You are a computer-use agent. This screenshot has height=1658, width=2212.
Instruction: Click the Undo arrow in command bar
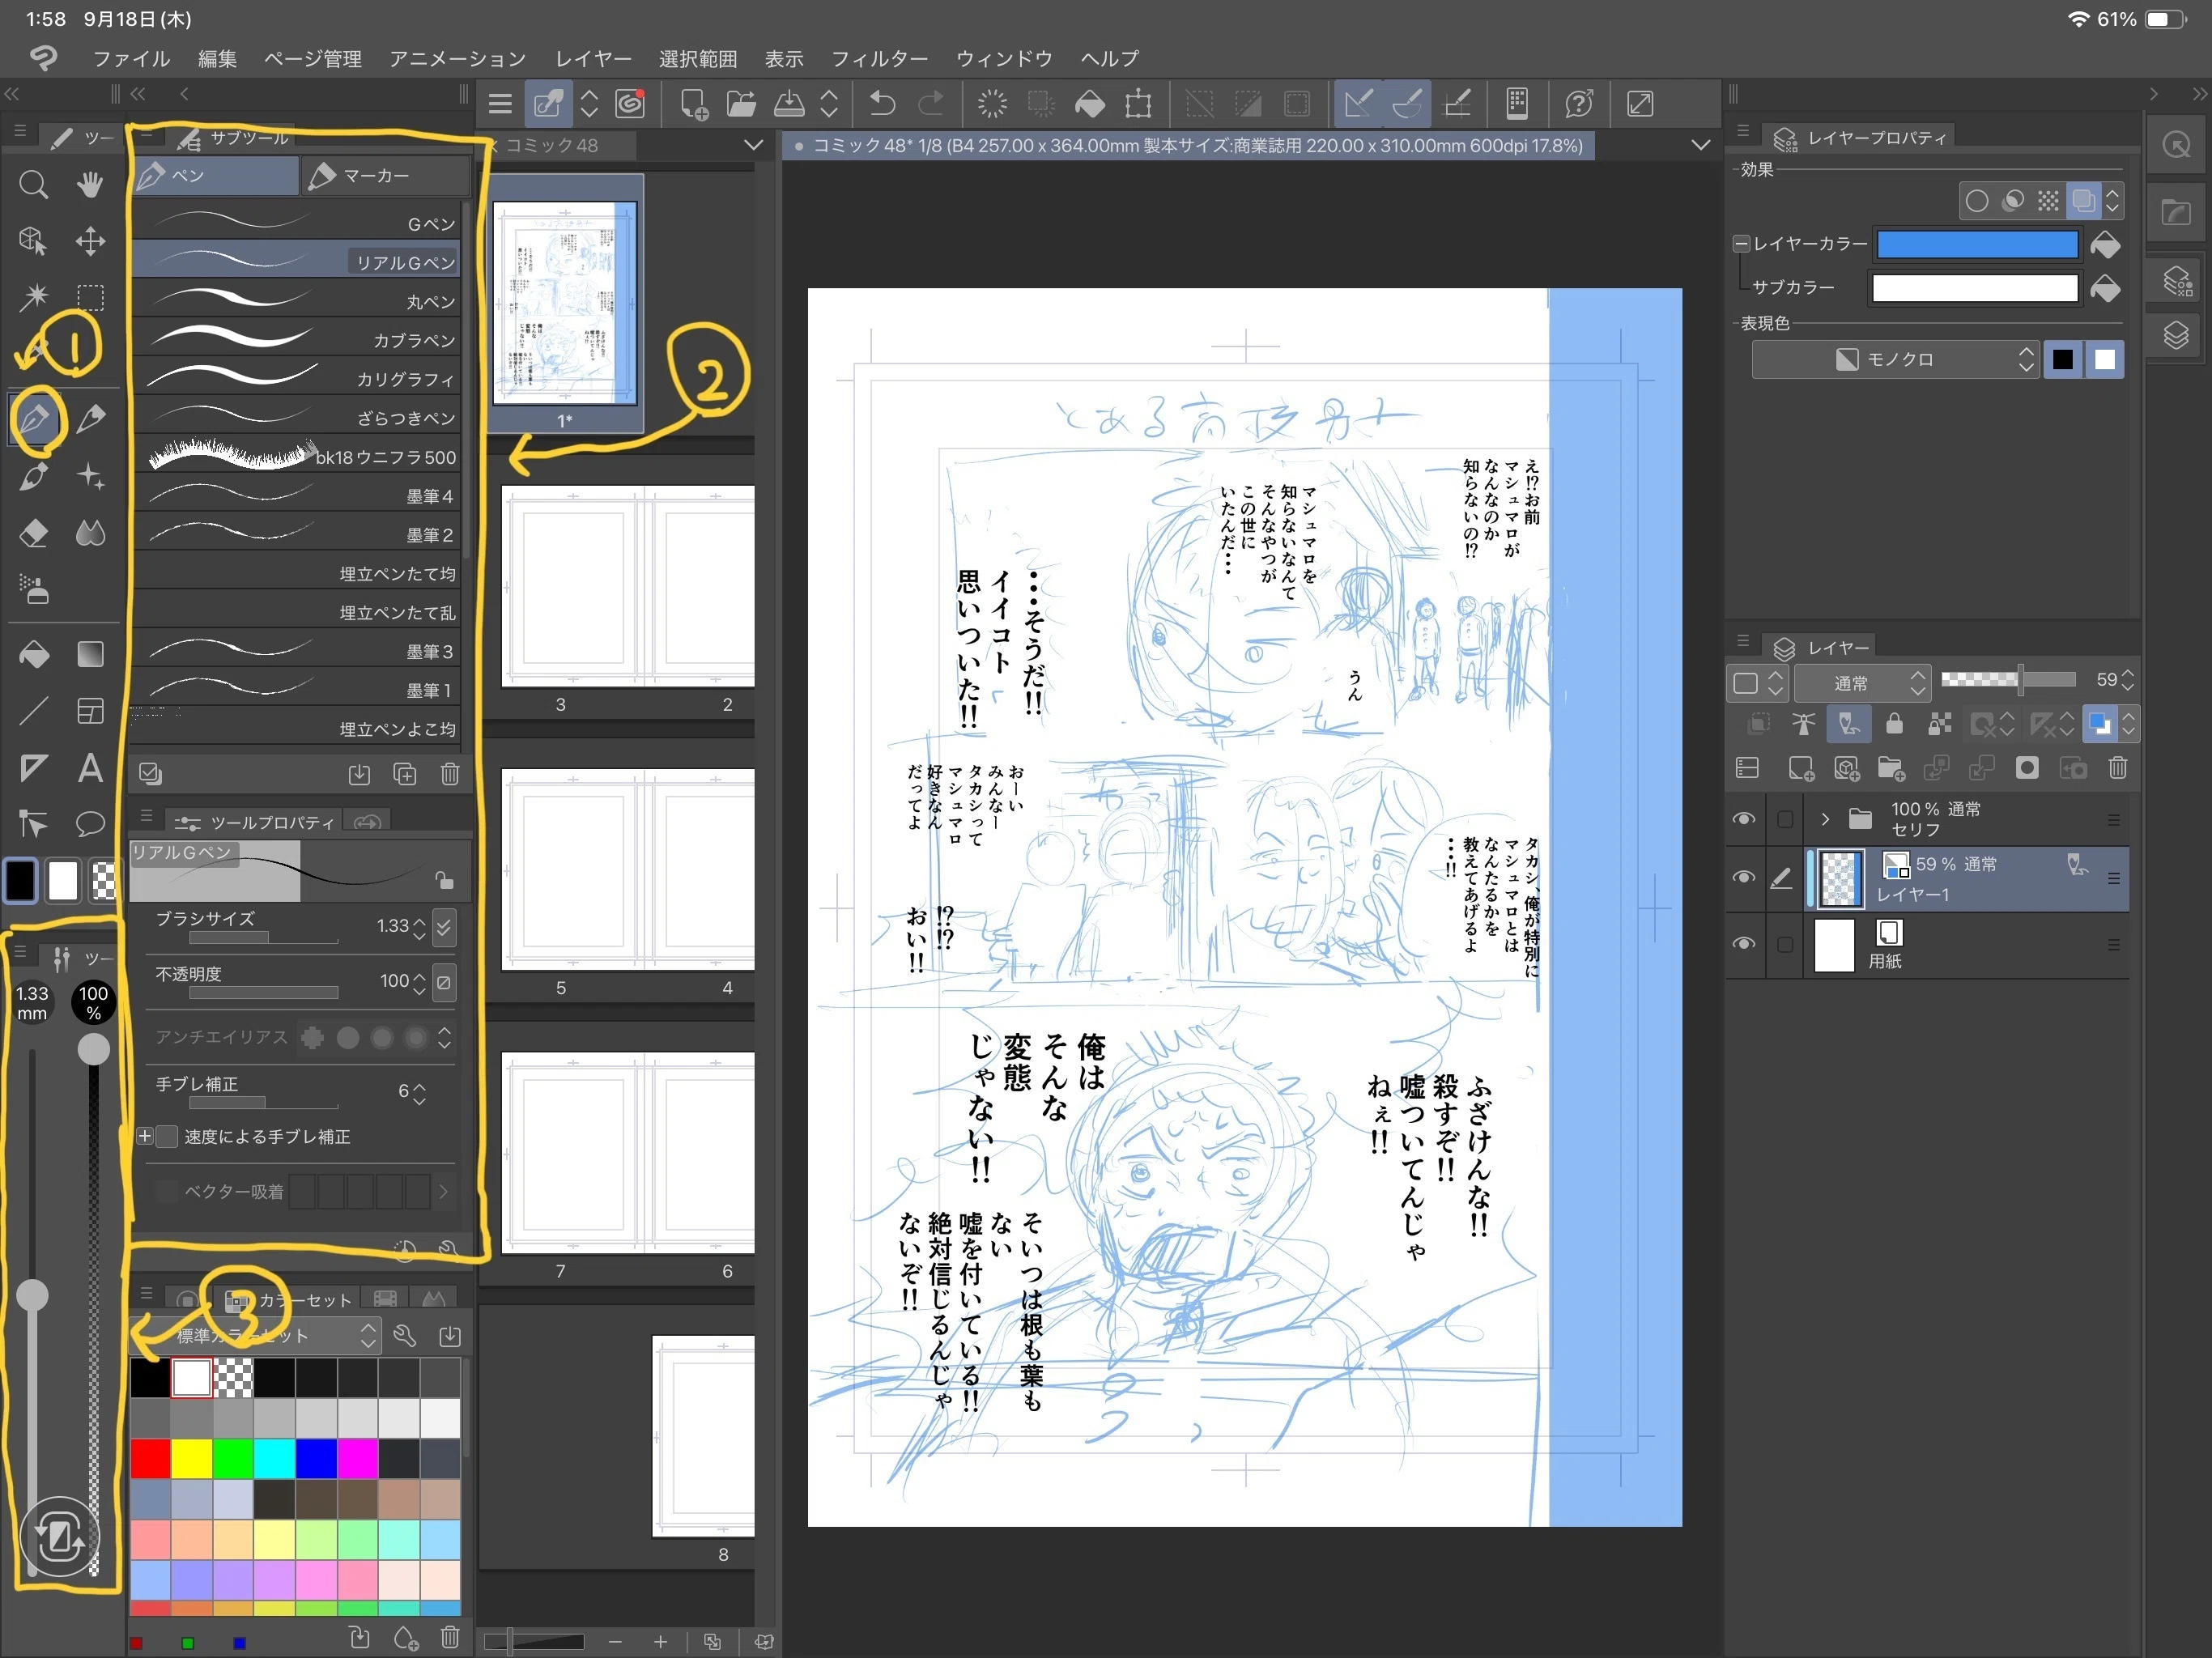pos(882,104)
